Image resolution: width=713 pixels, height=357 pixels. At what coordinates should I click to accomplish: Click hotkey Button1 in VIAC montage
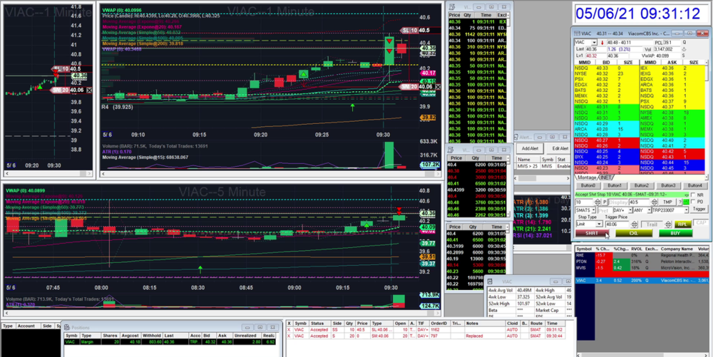[x=615, y=186]
